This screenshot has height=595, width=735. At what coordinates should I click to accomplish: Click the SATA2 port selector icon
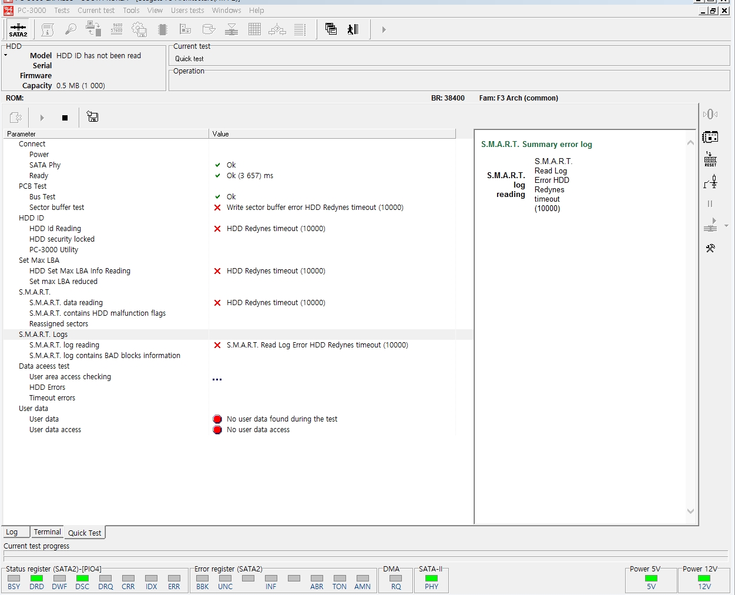[18, 29]
